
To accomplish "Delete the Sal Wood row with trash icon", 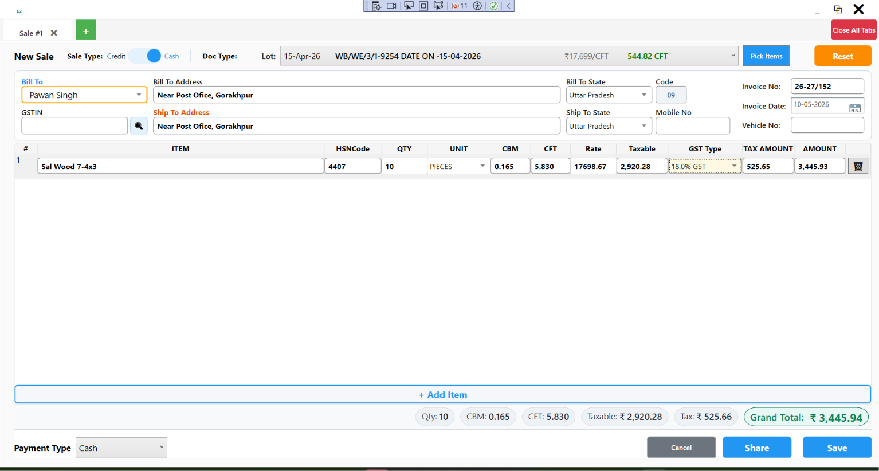I will [x=858, y=166].
